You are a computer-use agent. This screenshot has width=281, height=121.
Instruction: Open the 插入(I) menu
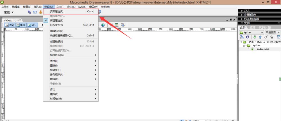(38, 7)
